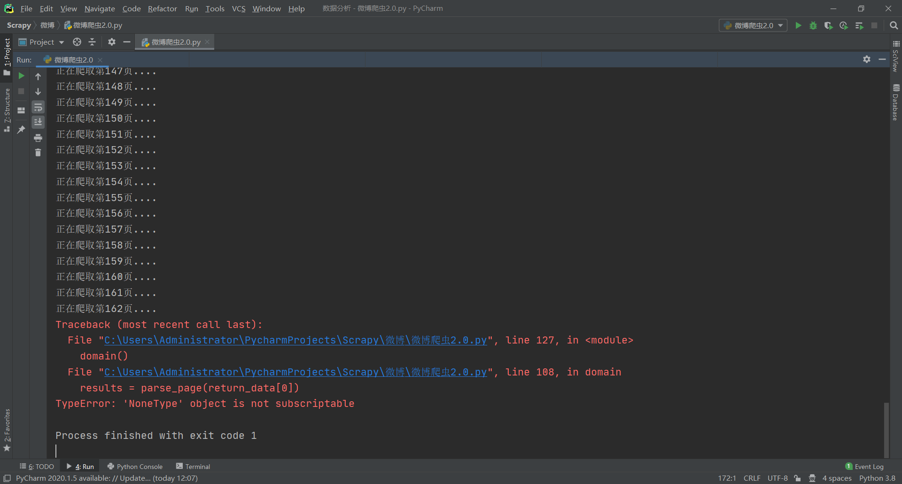Open Search Everywhere with the magnifier icon

(x=894, y=25)
